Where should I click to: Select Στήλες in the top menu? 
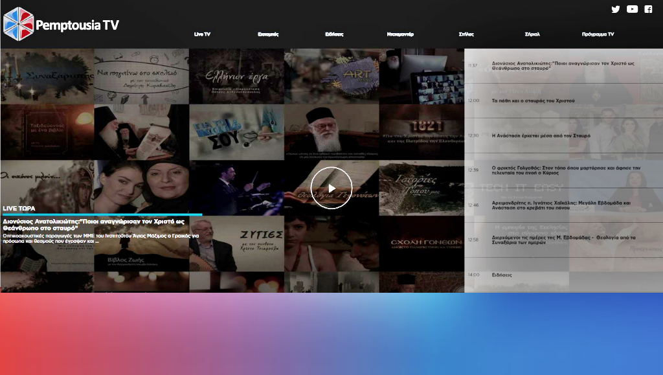pos(466,34)
